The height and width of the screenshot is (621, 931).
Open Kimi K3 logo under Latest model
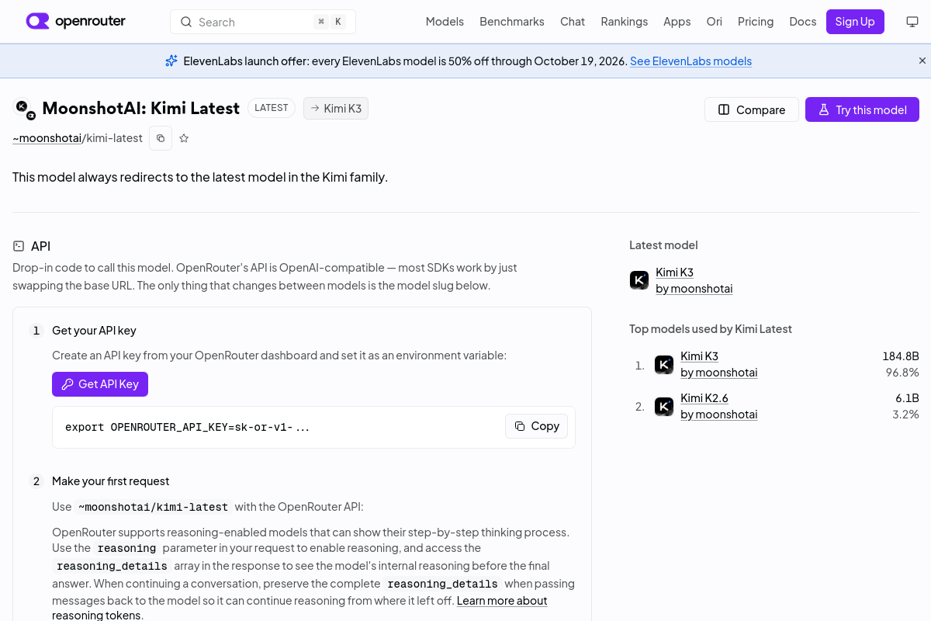(639, 280)
